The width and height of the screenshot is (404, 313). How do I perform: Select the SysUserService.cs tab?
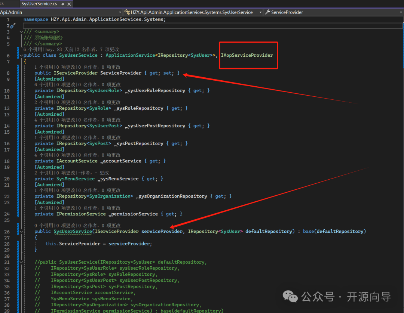coord(39,4)
